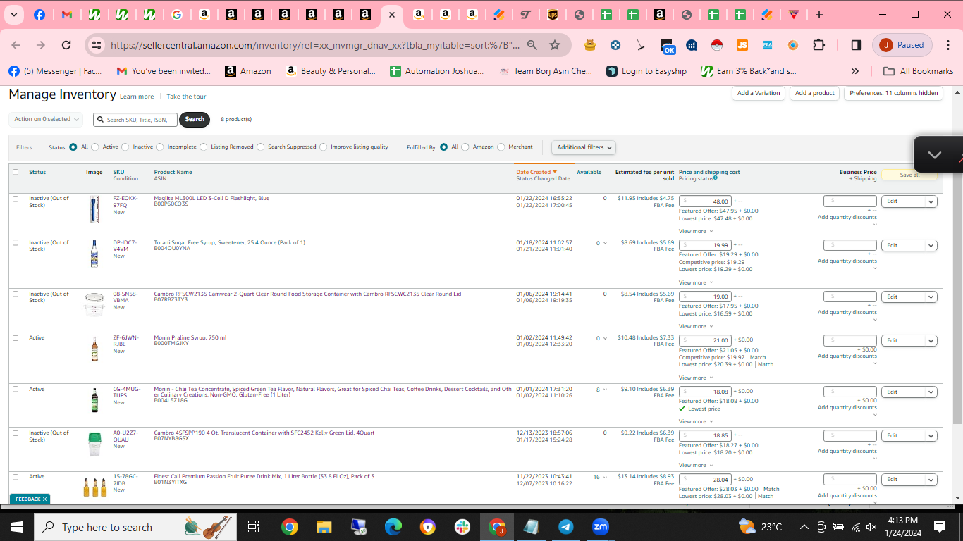Click the 'Add a product' button
The width and height of the screenshot is (963, 541).
tap(815, 93)
